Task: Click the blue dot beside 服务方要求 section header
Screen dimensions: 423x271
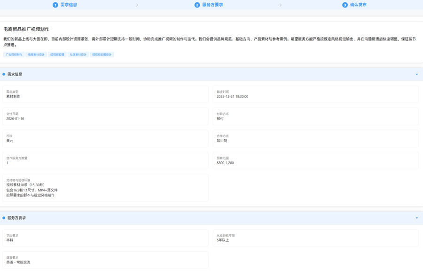Action: pos(4,218)
